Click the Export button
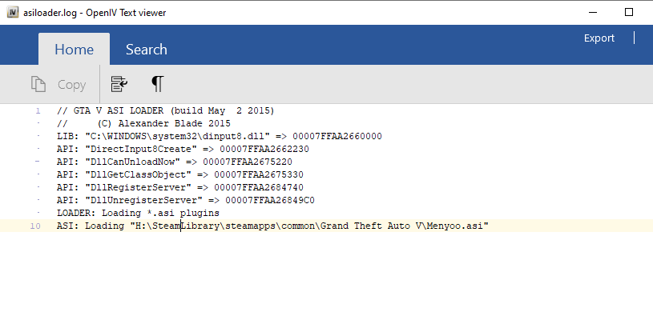This screenshot has height=336, width=653. click(x=599, y=38)
